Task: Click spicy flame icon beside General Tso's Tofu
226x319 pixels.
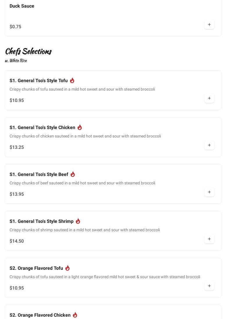Action: 72,80
